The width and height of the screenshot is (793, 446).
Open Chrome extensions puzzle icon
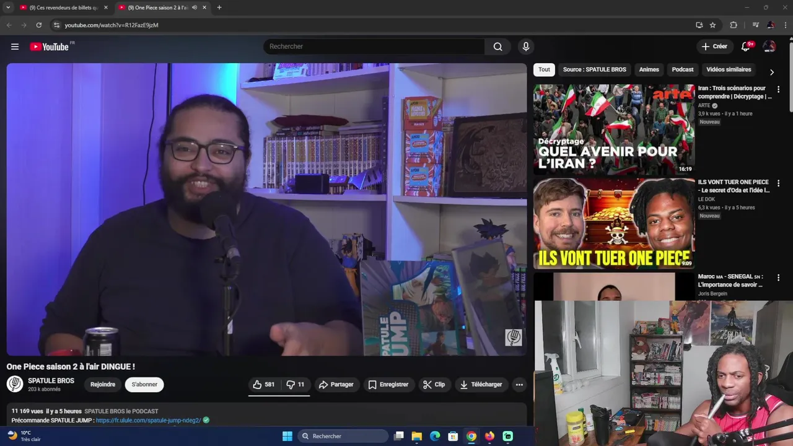734,25
